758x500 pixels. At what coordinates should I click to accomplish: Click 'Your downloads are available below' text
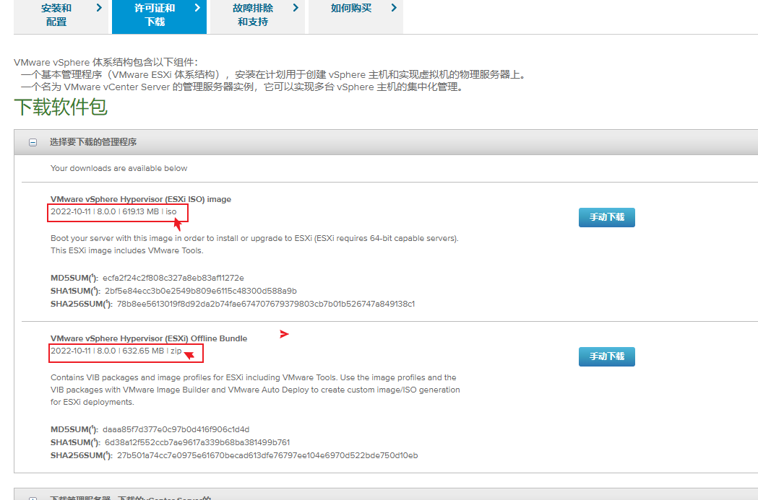119,168
